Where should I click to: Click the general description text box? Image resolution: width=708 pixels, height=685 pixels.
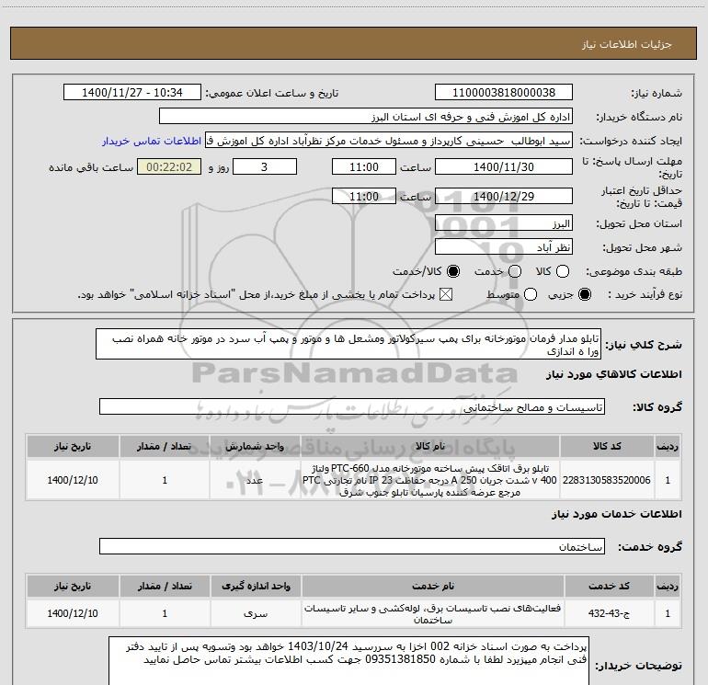pos(348,344)
